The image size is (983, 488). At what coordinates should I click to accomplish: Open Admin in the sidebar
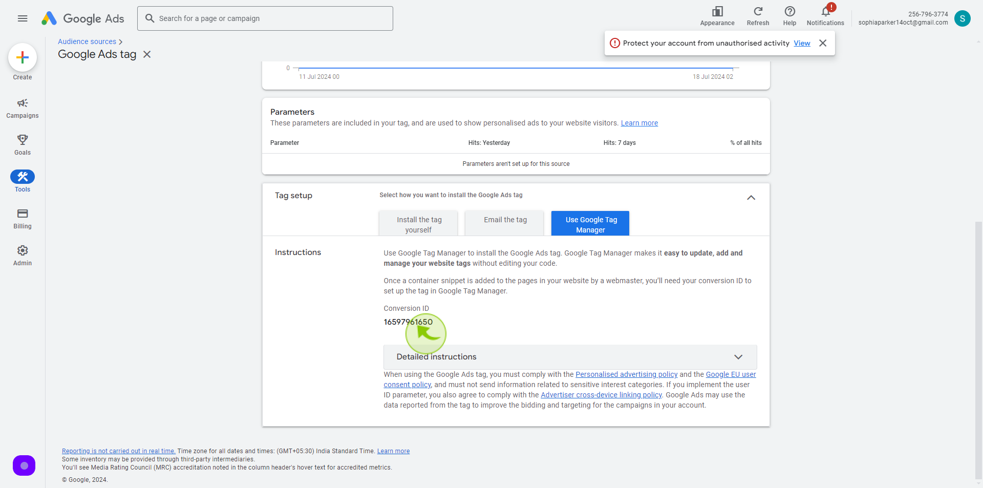pyautogui.click(x=23, y=256)
